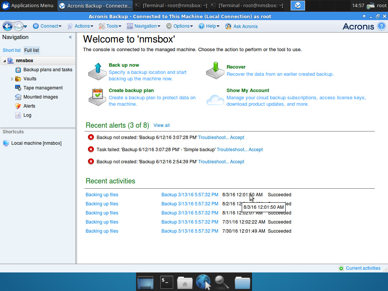
Task: Launch the web browser globe dock icon
Action: coord(203,282)
